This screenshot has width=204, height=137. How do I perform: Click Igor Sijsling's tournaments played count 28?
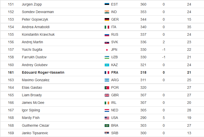189,110
